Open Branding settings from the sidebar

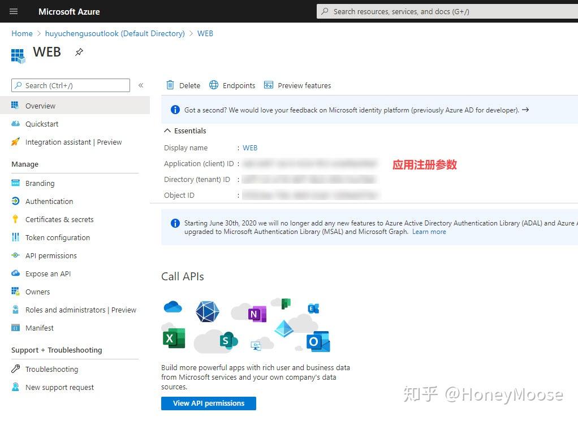(41, 183)
